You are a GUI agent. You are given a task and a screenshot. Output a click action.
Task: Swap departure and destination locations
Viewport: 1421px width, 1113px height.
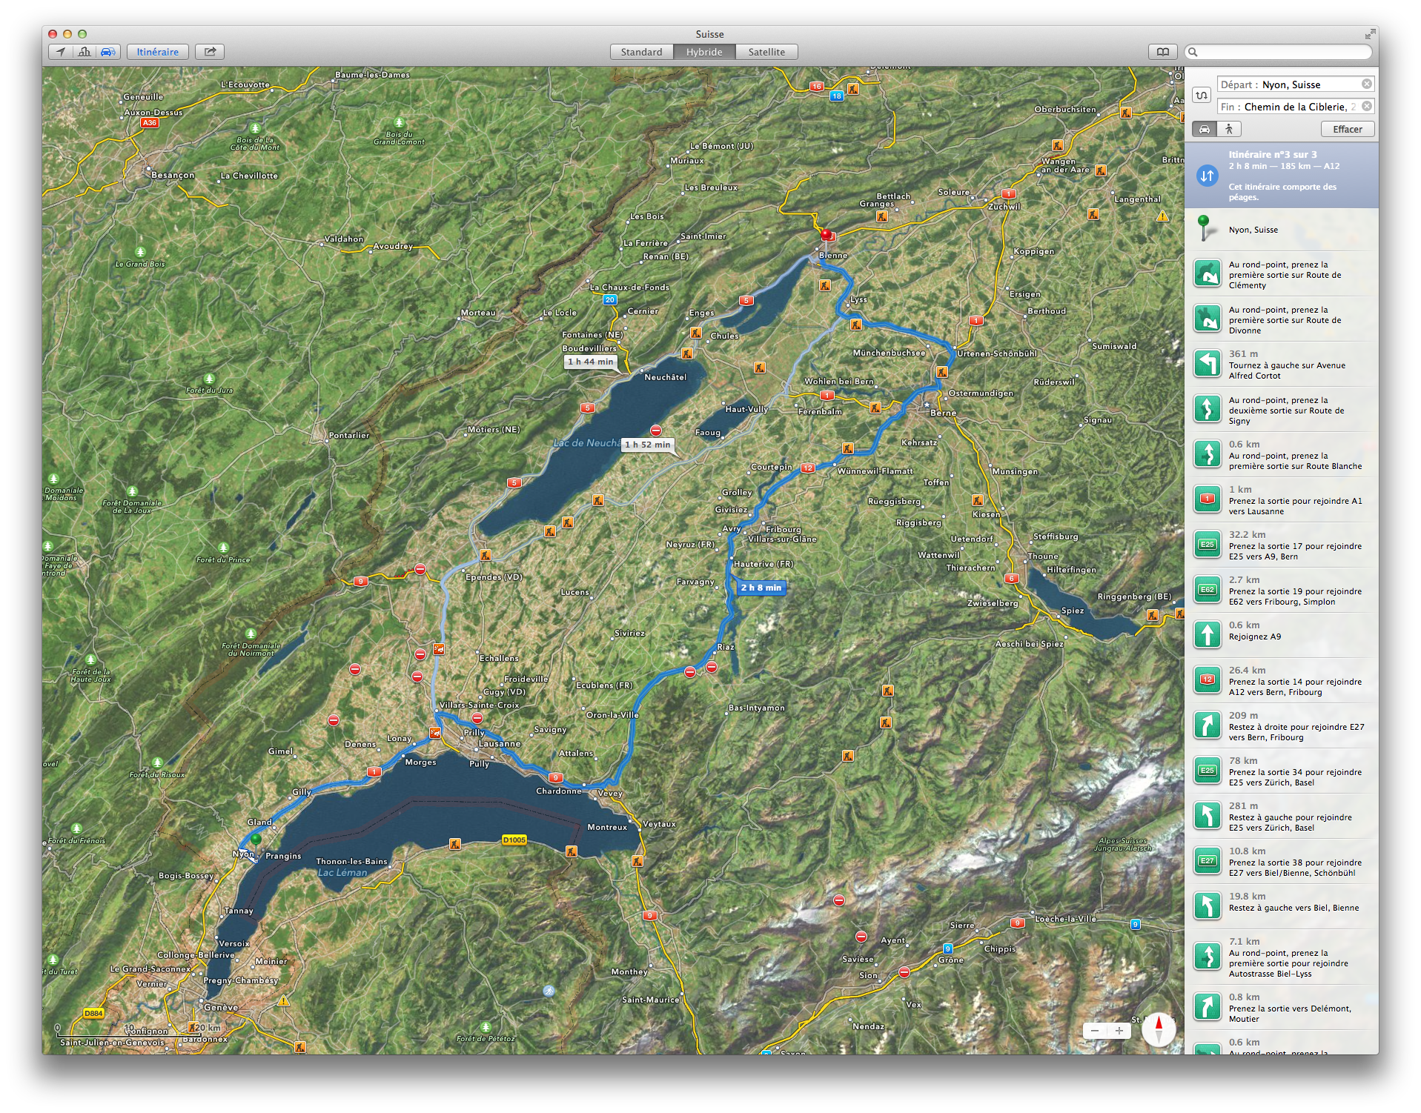click(x=1202, y=96)
